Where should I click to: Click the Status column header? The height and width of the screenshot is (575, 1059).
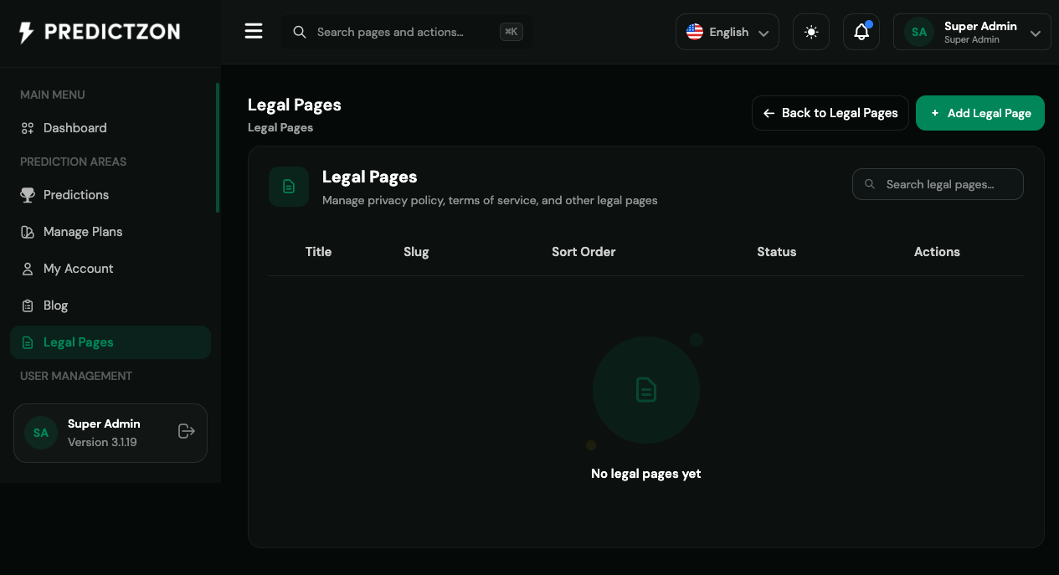coord(777,252)
